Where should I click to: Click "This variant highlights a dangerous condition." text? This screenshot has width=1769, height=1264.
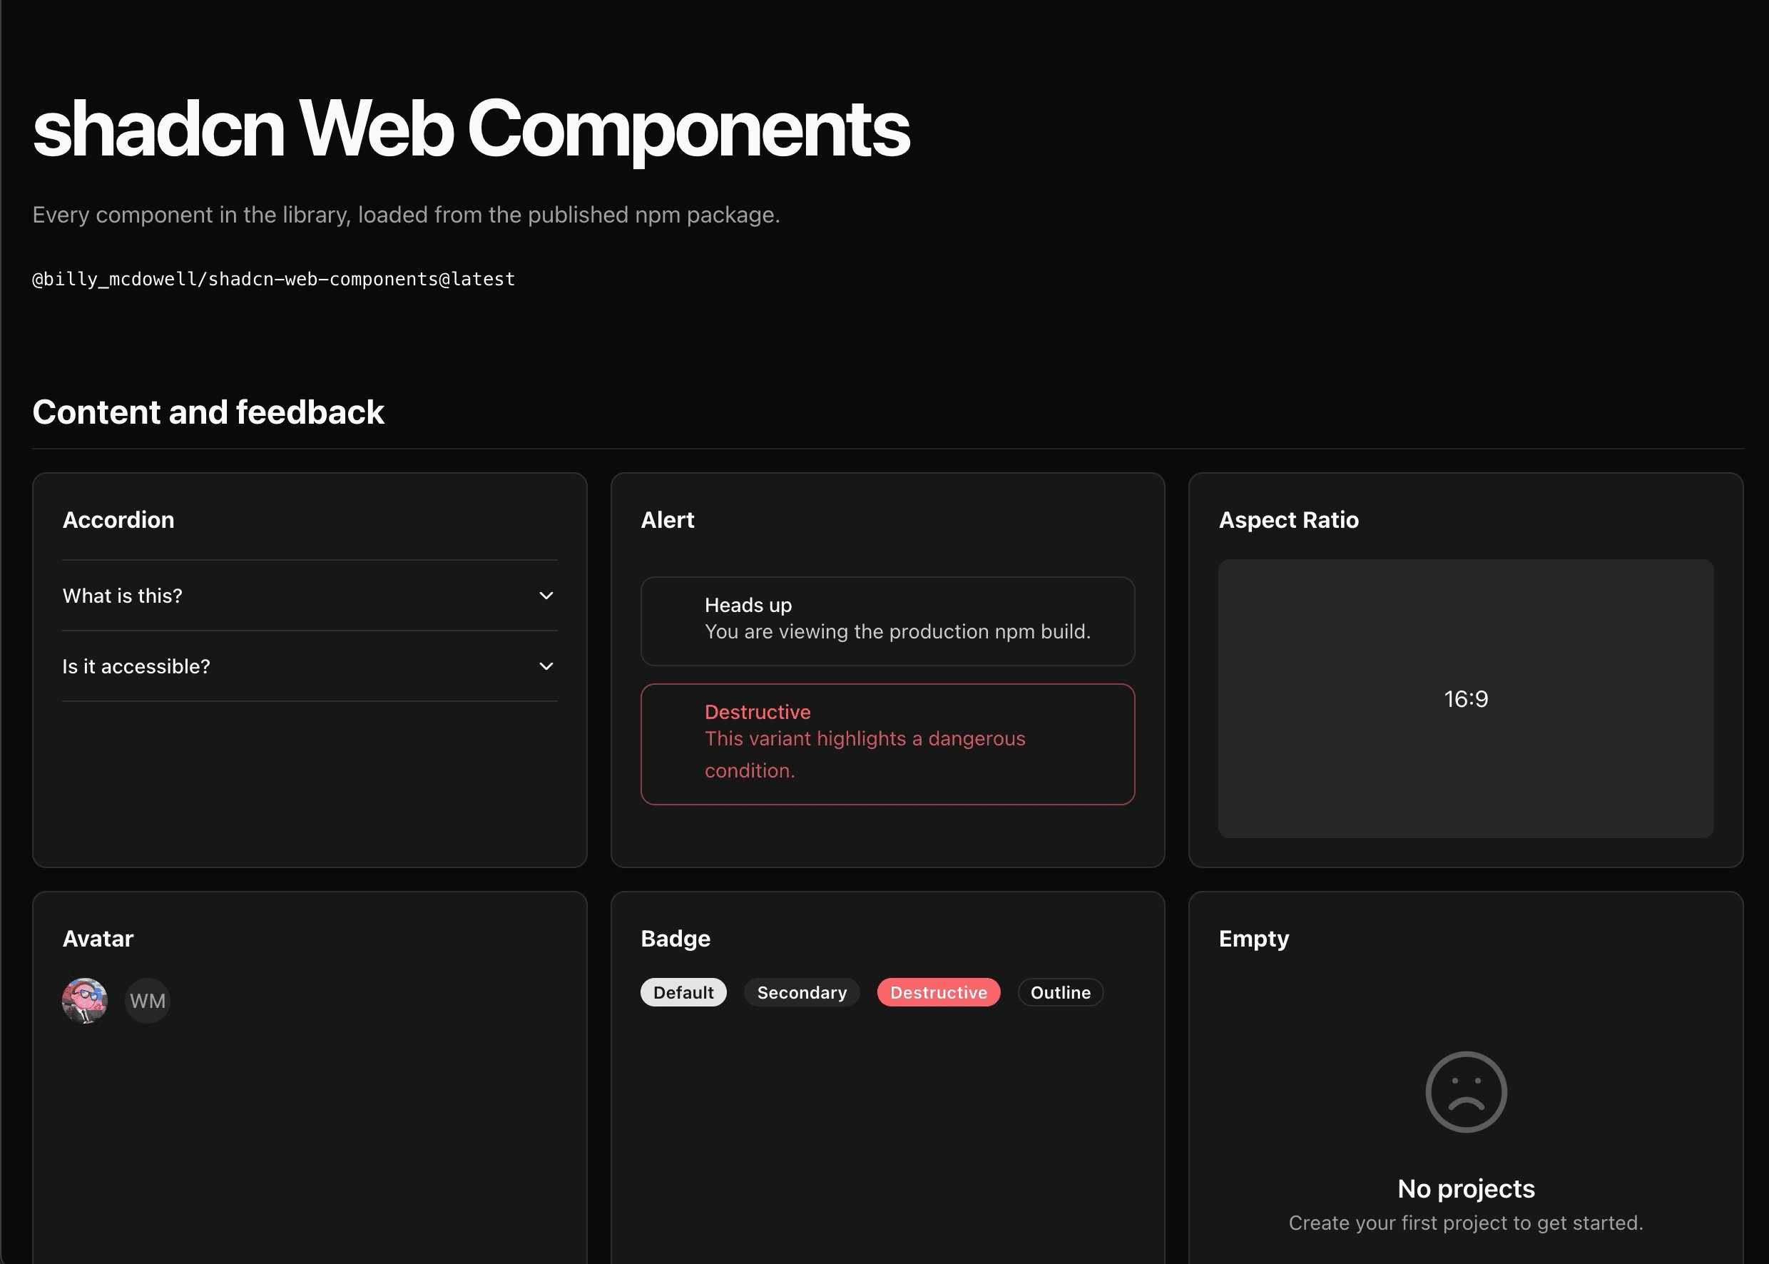865,754
